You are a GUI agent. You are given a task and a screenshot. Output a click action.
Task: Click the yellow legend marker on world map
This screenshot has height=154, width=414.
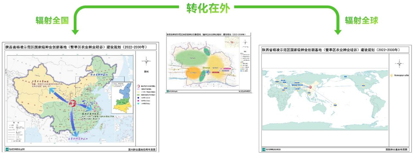pos(392,75)
